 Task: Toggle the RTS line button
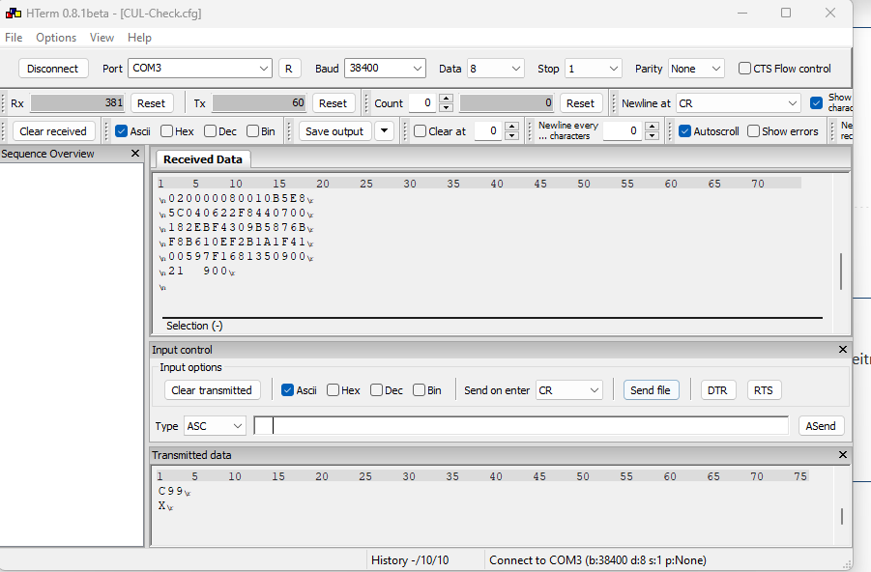[764, 390]
